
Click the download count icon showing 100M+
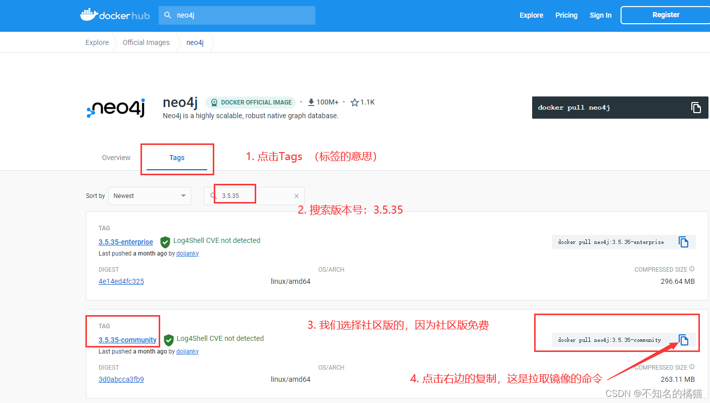(311, 102)
